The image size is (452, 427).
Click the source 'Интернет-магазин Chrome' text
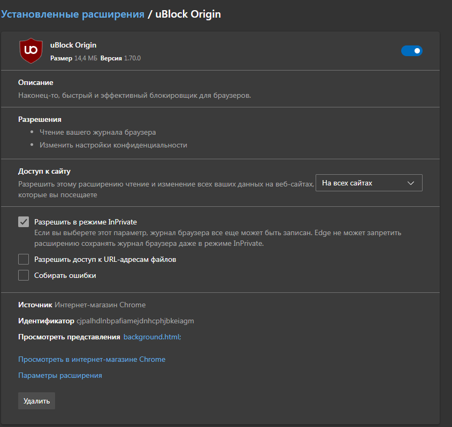(100, 305)
